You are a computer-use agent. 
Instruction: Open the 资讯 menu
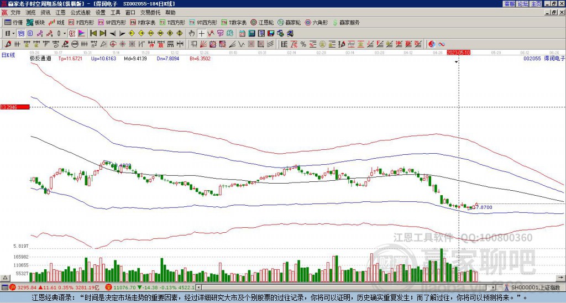pyautogui.click(x=45, y=13)
